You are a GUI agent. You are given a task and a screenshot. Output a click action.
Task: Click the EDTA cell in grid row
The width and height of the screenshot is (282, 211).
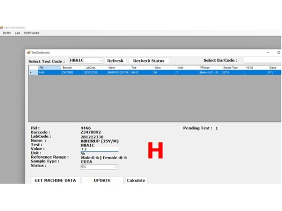click(233, 73)
